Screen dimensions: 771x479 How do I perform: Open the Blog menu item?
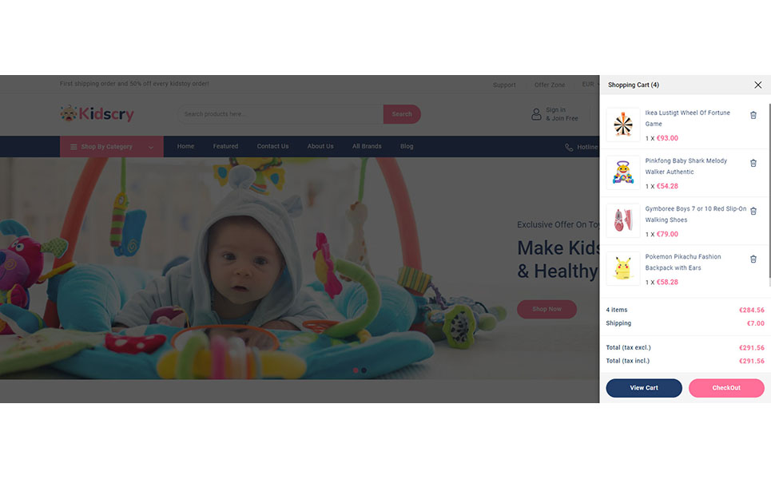coord(407,146)
